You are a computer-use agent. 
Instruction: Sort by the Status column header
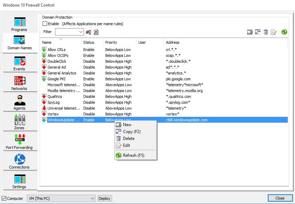coord(92,42)
